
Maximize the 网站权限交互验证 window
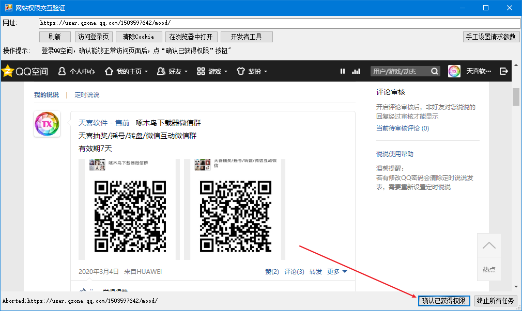tap(486, 8)
